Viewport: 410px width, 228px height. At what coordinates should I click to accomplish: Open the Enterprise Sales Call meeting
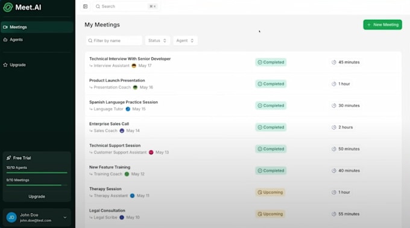243,128
